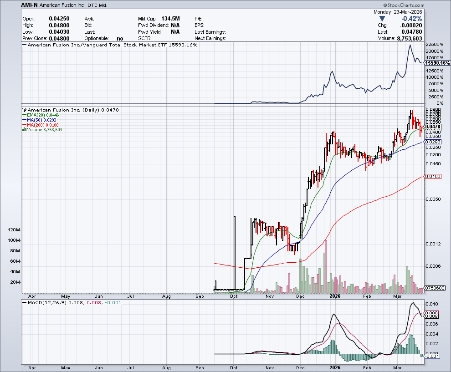451x372 pixels.
Task: Click the 0.0478 last price axis tag
Action: click(x=433, y=127)
